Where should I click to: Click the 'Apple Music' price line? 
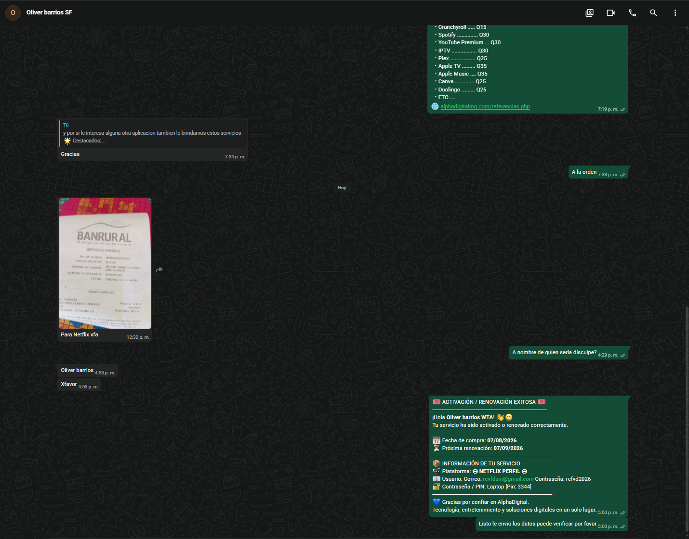coord(461,74)
